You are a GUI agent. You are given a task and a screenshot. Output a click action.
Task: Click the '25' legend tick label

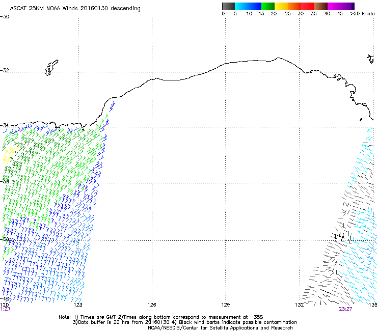click(x=288, y=14)
